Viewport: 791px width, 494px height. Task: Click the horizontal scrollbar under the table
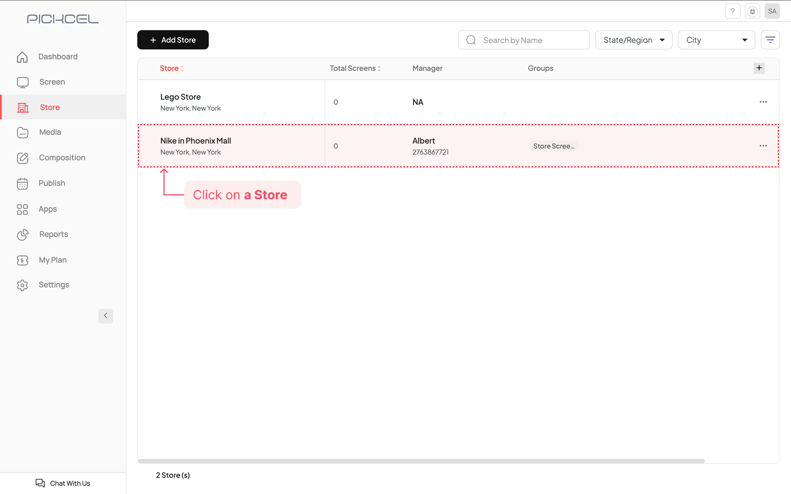421,461
